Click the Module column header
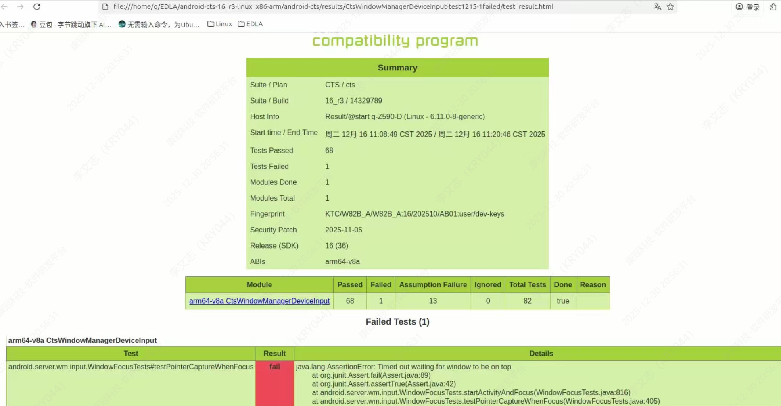This screenshot has height=406, width=781. [259, 285]
